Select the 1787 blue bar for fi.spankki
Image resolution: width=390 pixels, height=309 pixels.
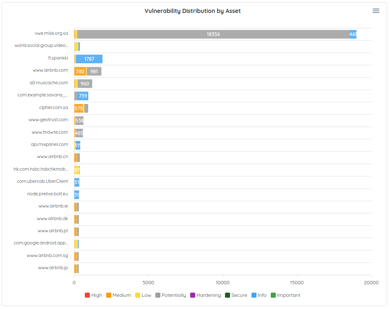[89, 59]
